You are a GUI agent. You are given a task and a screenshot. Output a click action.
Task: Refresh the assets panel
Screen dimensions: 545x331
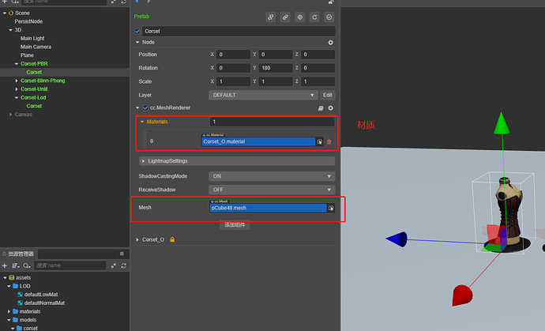pyautogui.click(x=123, y=265)
